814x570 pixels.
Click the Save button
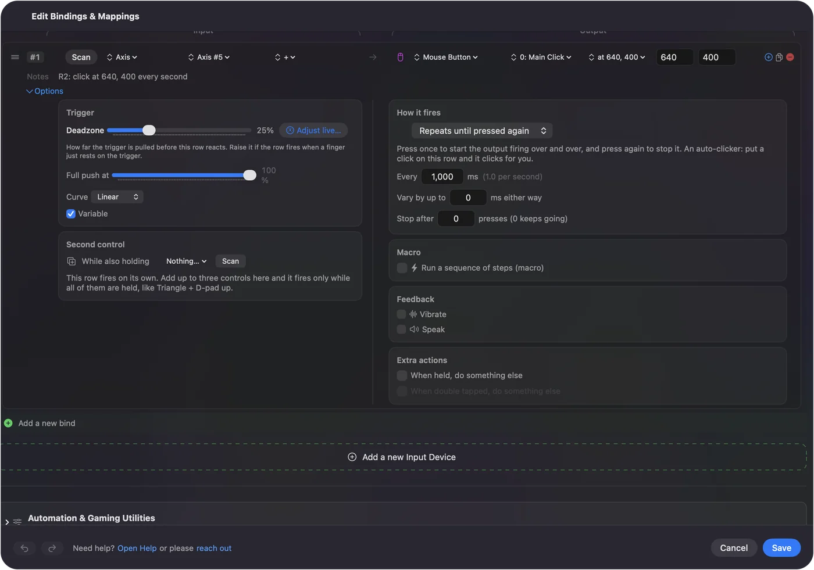[x=781, y=548]
